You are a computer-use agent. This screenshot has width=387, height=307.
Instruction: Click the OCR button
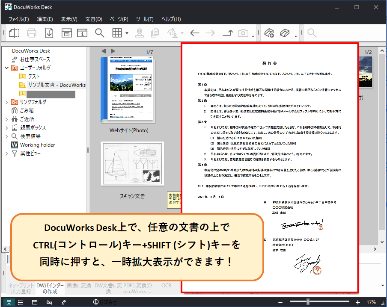tap(166, 285)
